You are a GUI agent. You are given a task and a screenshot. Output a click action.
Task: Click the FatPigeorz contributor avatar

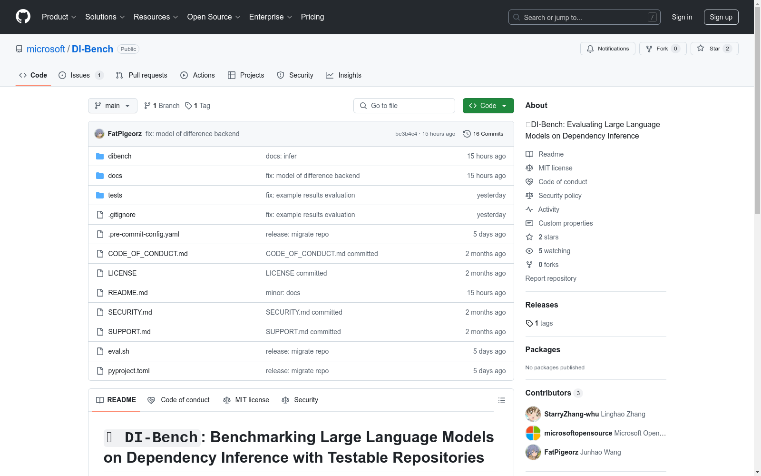[x=533, y=452]
